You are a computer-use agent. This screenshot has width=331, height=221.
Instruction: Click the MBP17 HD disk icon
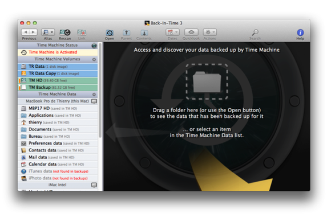coord(23,108)
